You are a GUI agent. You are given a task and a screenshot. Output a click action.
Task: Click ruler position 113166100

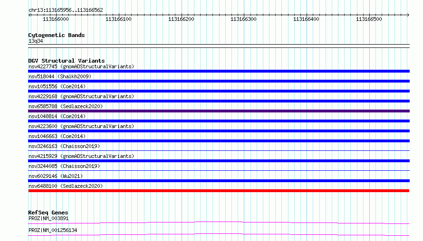point(118,19)
